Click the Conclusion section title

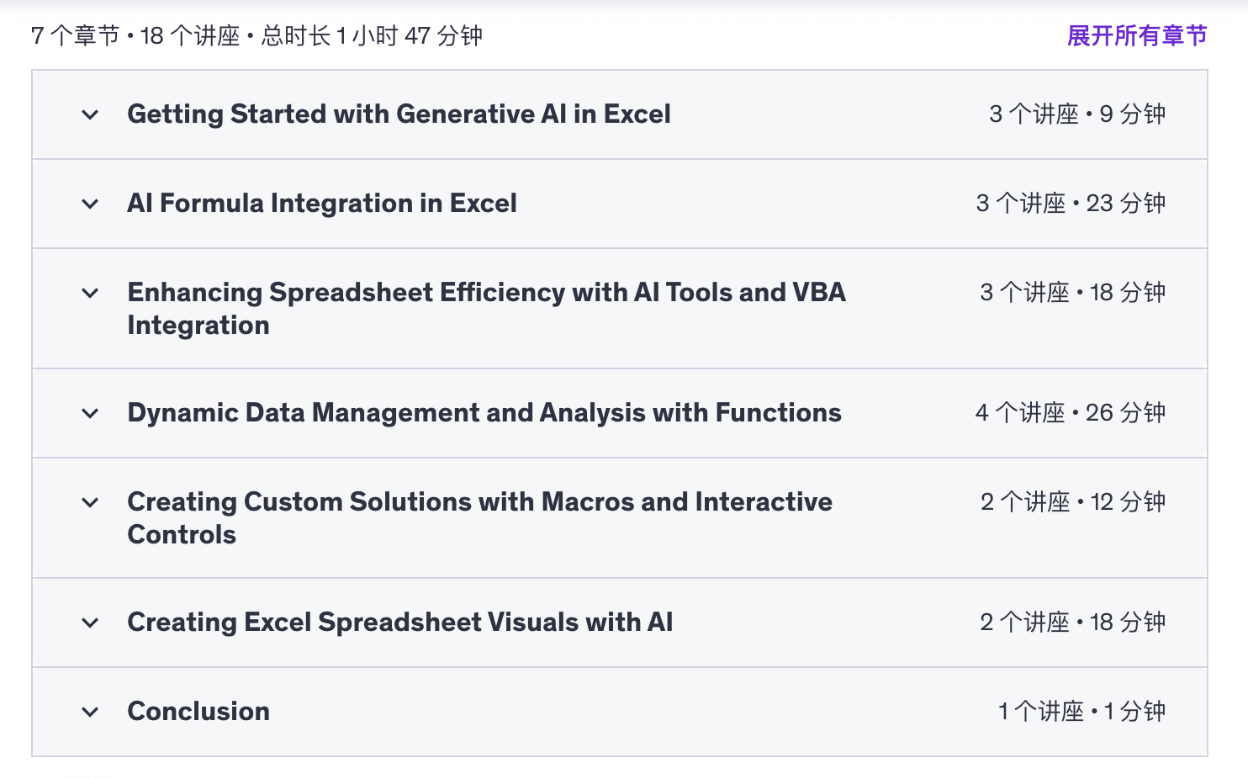coord(198,711)
